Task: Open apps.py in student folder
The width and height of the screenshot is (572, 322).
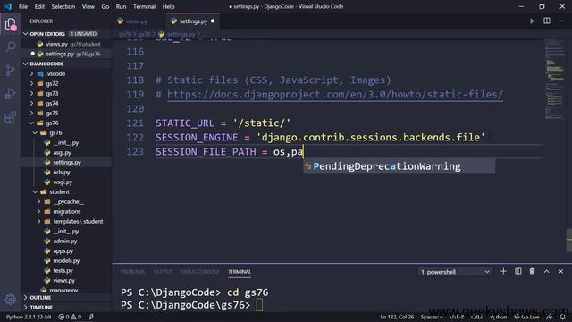Action: pyautogui.click(x=63, y=250)
